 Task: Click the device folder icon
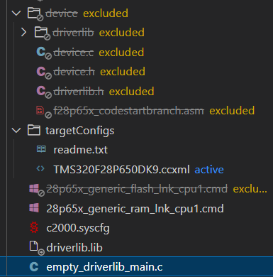[x=35, y=13]
